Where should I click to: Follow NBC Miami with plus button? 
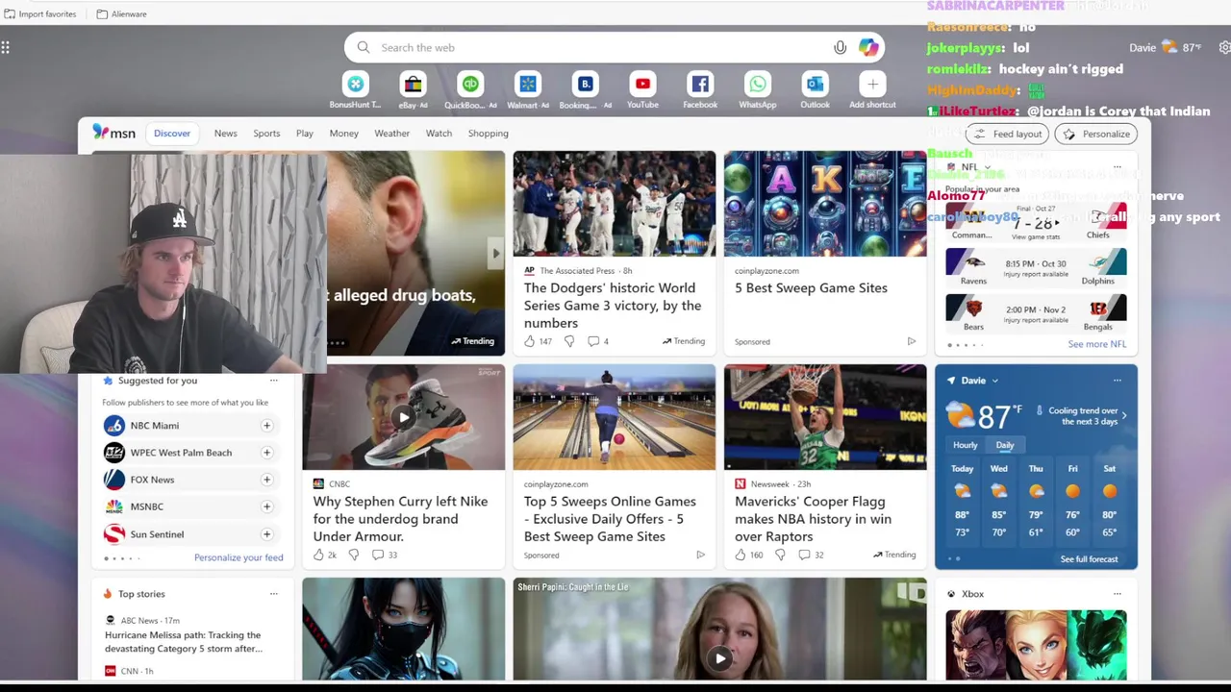coord(266,425)
